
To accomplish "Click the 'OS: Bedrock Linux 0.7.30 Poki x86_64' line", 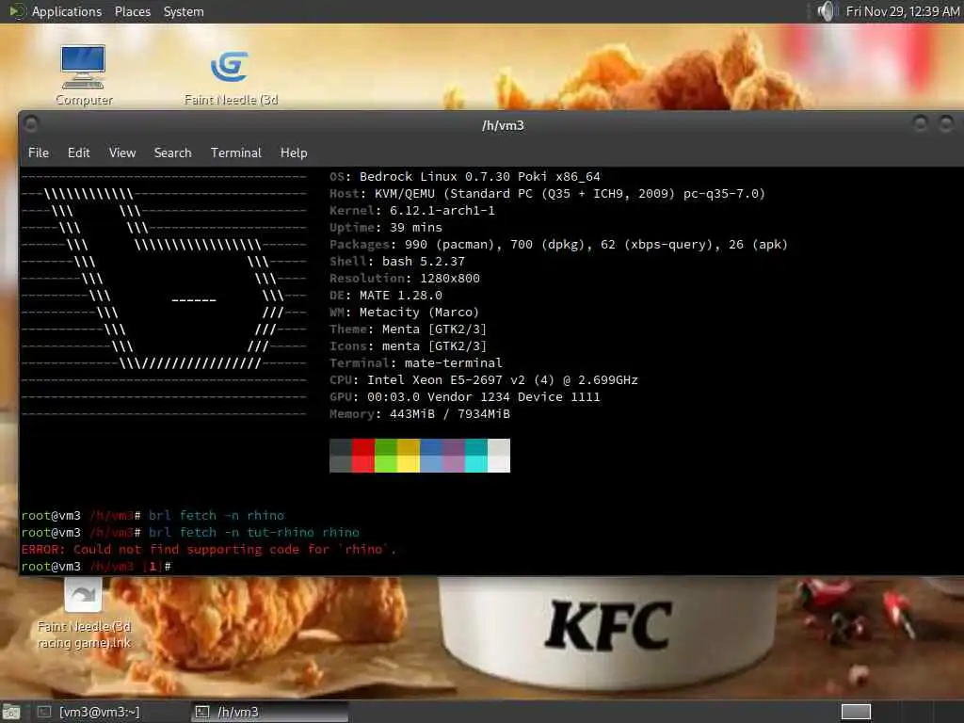I will (465, 176).
